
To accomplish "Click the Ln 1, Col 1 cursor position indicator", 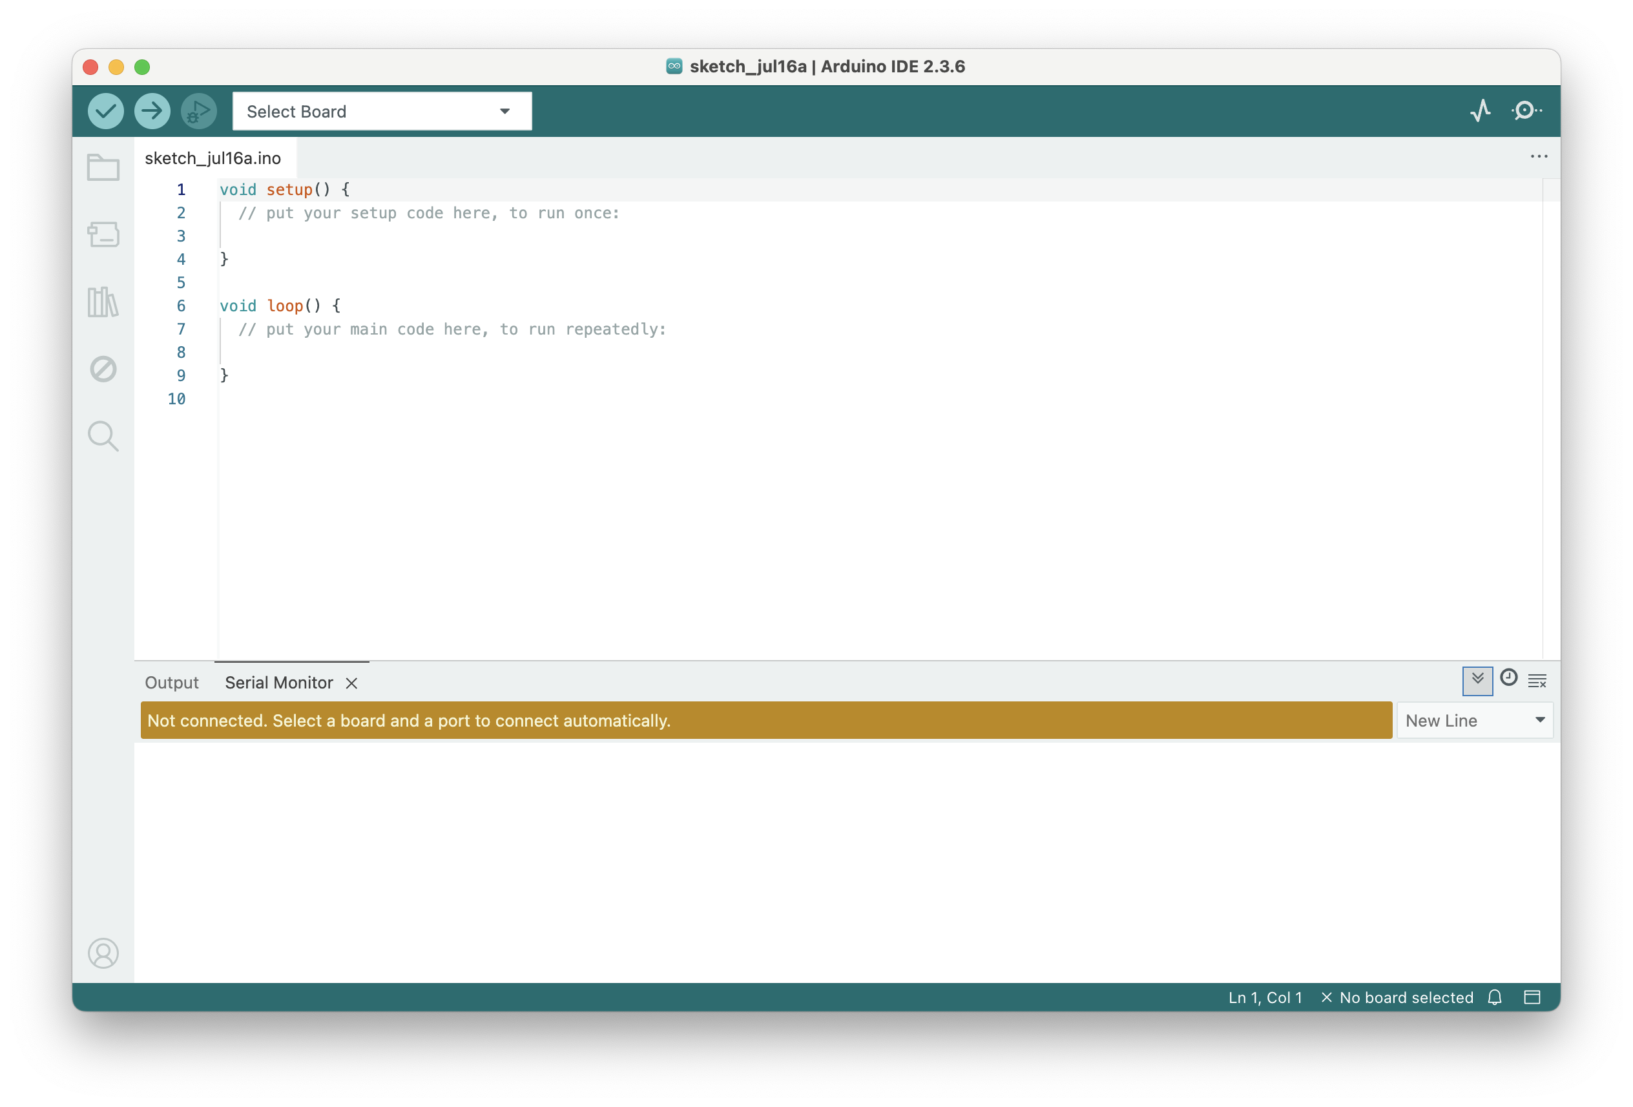I will [1265, 997].
